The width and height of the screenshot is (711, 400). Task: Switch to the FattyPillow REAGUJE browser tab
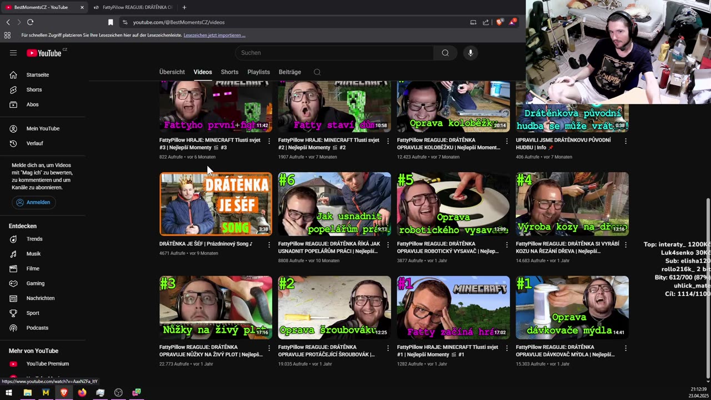click(x=133, y=7)
